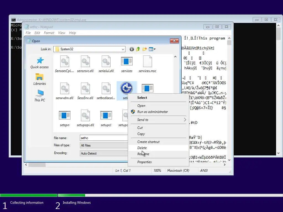Expand the Send to submenu
Image resolution: width=283 pixels, height=212 pixels.
(x=158, y=120)
